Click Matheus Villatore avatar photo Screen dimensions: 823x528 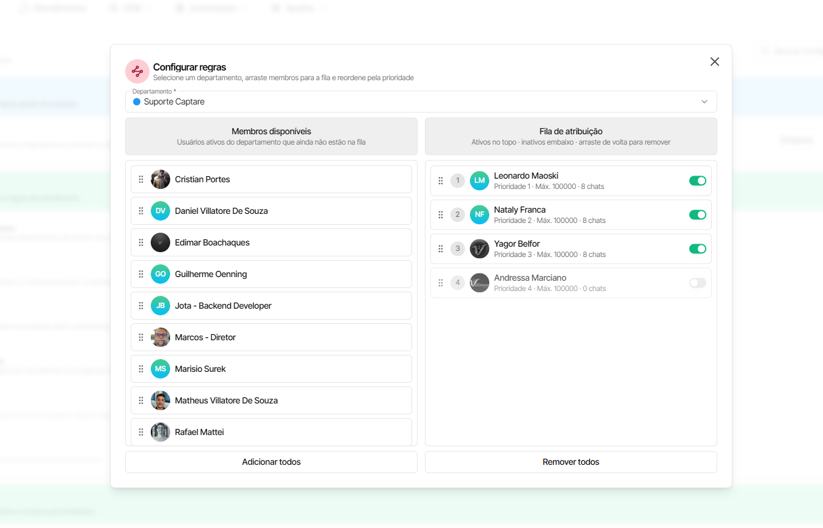point(160,400)
